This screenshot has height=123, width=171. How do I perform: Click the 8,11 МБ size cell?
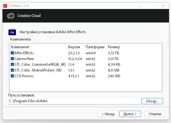[114, 70]
